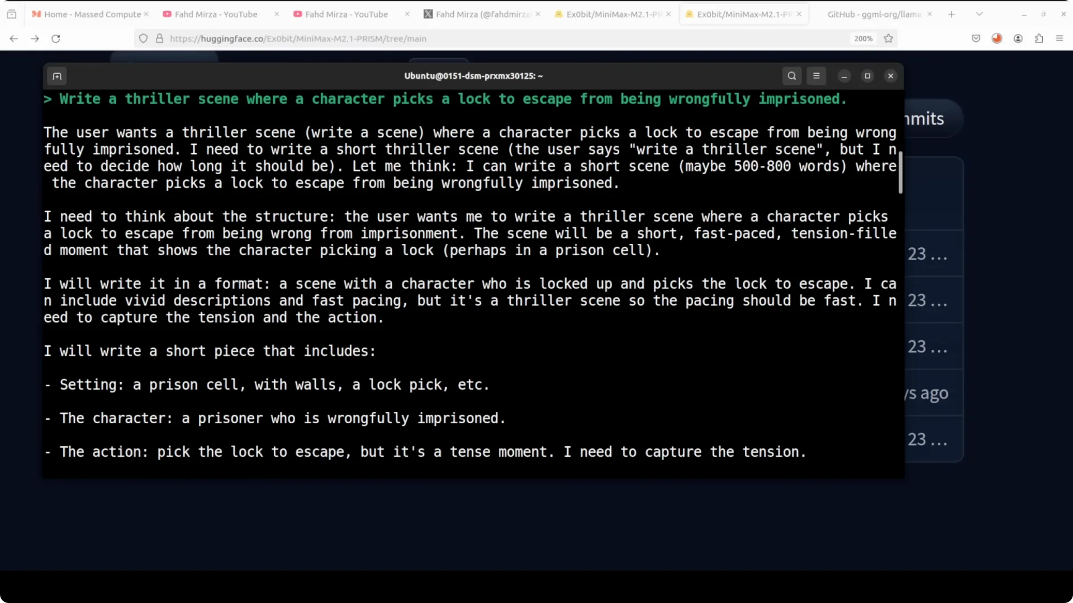Image resolution: width=1073 pixels, height=603 pixels.
Task: Click the 200% zoom level indicator
Action: click(x=863, y=39)
